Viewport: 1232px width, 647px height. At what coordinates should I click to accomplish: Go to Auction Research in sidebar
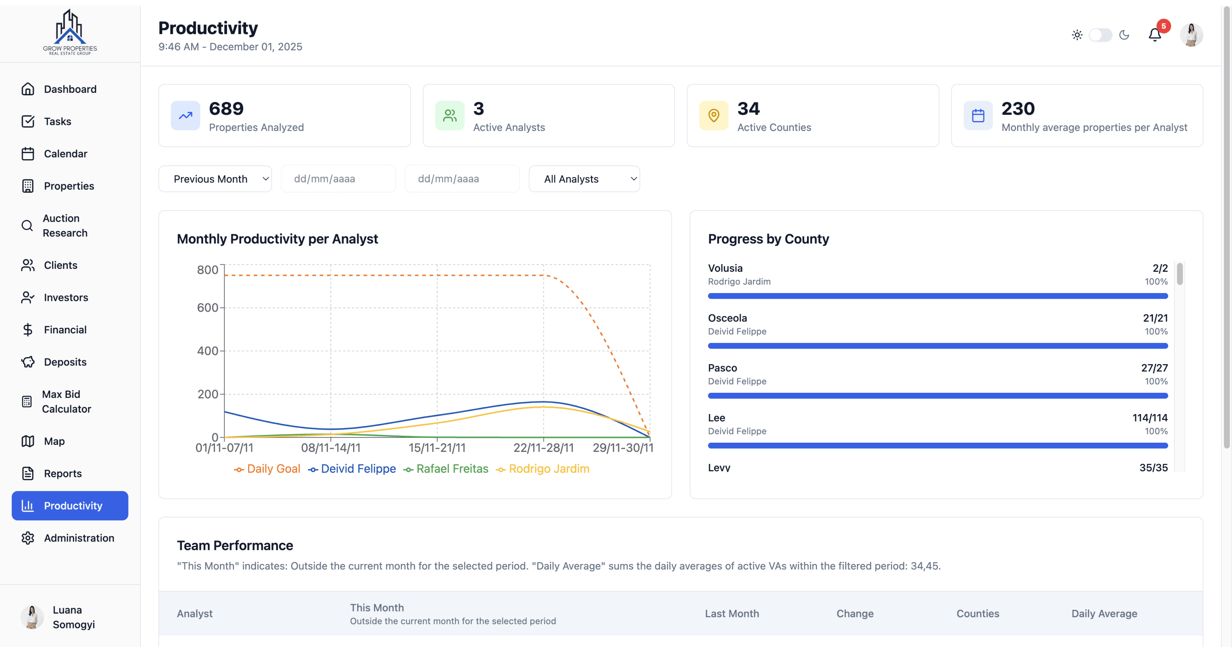pyautogui.click(x=65, y=225)
